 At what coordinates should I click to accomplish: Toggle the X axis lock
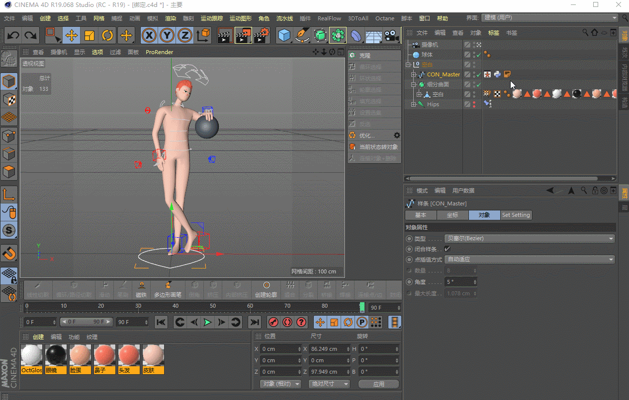(149, 35)
